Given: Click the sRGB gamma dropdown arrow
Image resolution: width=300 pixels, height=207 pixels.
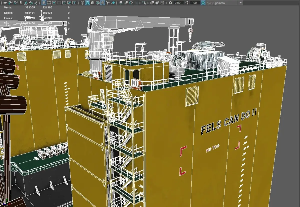Looking at the screenshot, I should 240,3.
